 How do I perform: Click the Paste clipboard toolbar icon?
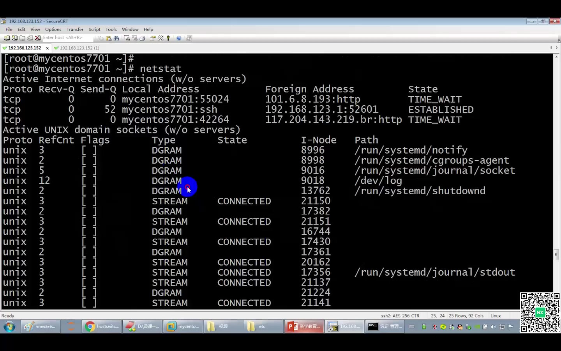[x=109, y=38]
